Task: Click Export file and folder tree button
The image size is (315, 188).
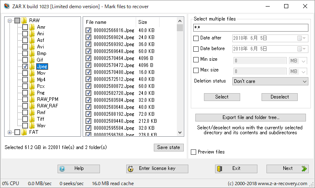Action: [250, 117]
